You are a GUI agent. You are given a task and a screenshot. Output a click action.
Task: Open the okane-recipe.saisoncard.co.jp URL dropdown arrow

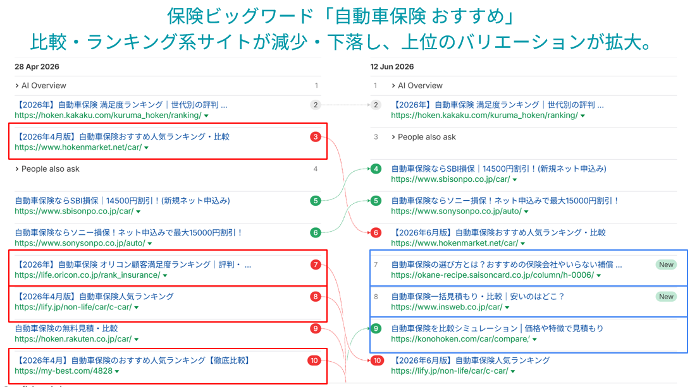point(599,276)
